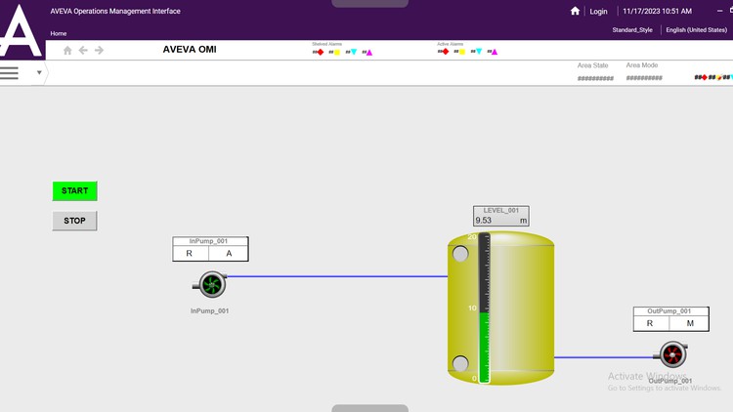The height and width of the screenshot is (412, 733).
Task: Click the LEVEL_001 label header
Action: [501, 210]
